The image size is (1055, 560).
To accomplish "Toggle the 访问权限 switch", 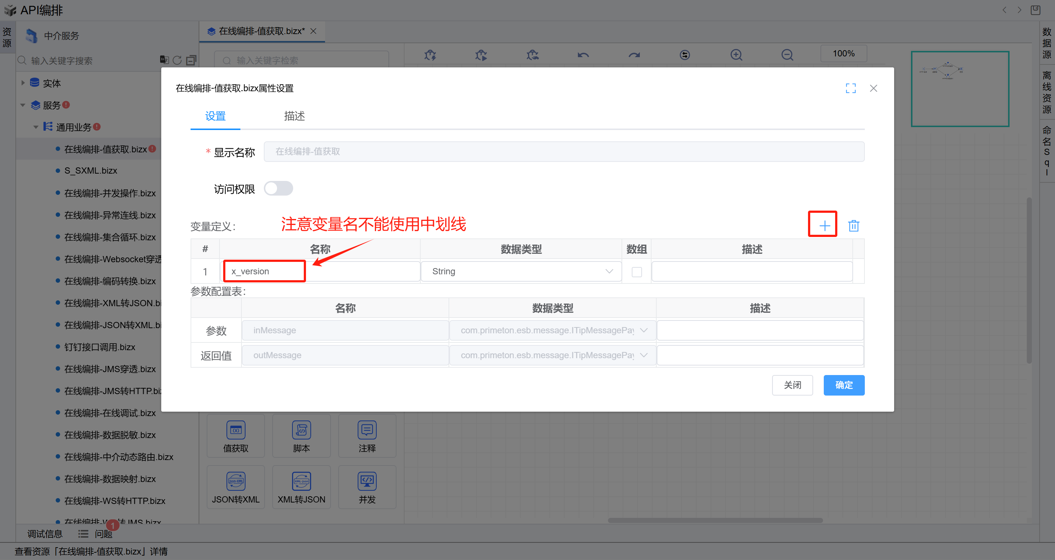I will 278,189.
